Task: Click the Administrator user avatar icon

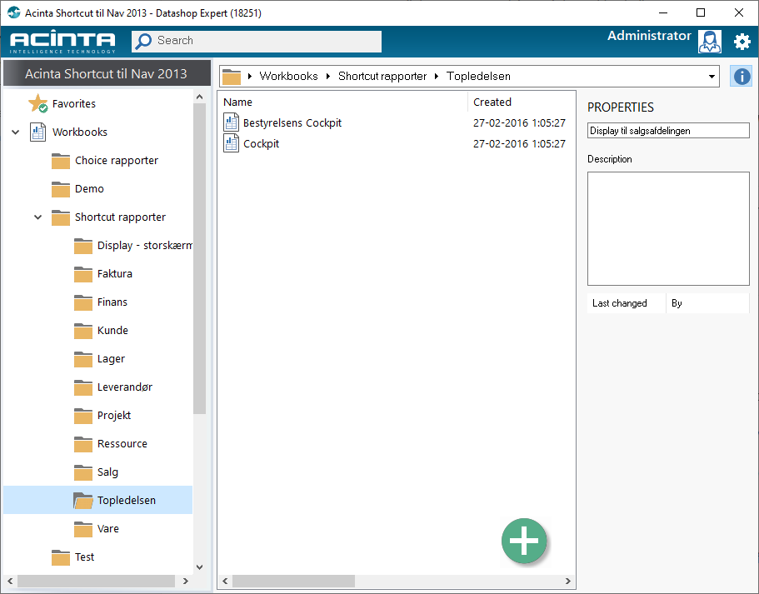Action: point(710,42)
